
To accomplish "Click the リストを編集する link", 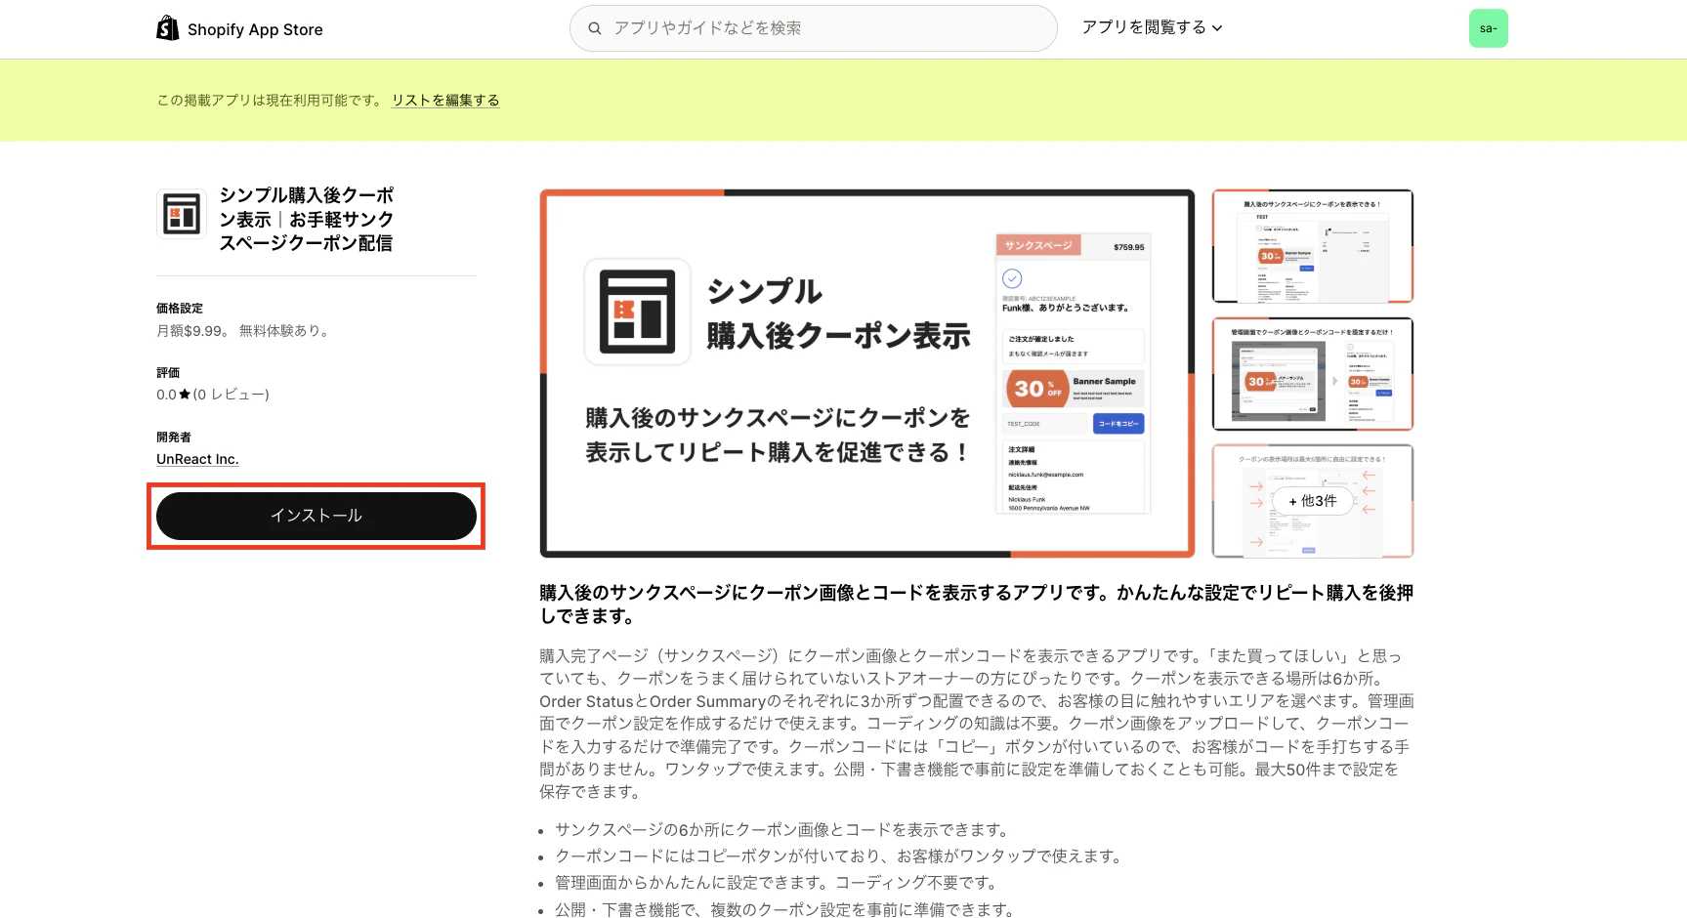I will click(445, 100).
